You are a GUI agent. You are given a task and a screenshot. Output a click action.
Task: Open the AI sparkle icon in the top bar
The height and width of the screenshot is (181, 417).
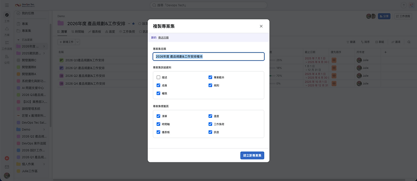(412, 6)
